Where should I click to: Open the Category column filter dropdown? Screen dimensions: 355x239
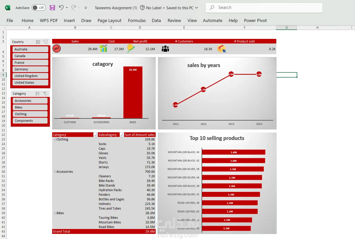coord(96,135)
